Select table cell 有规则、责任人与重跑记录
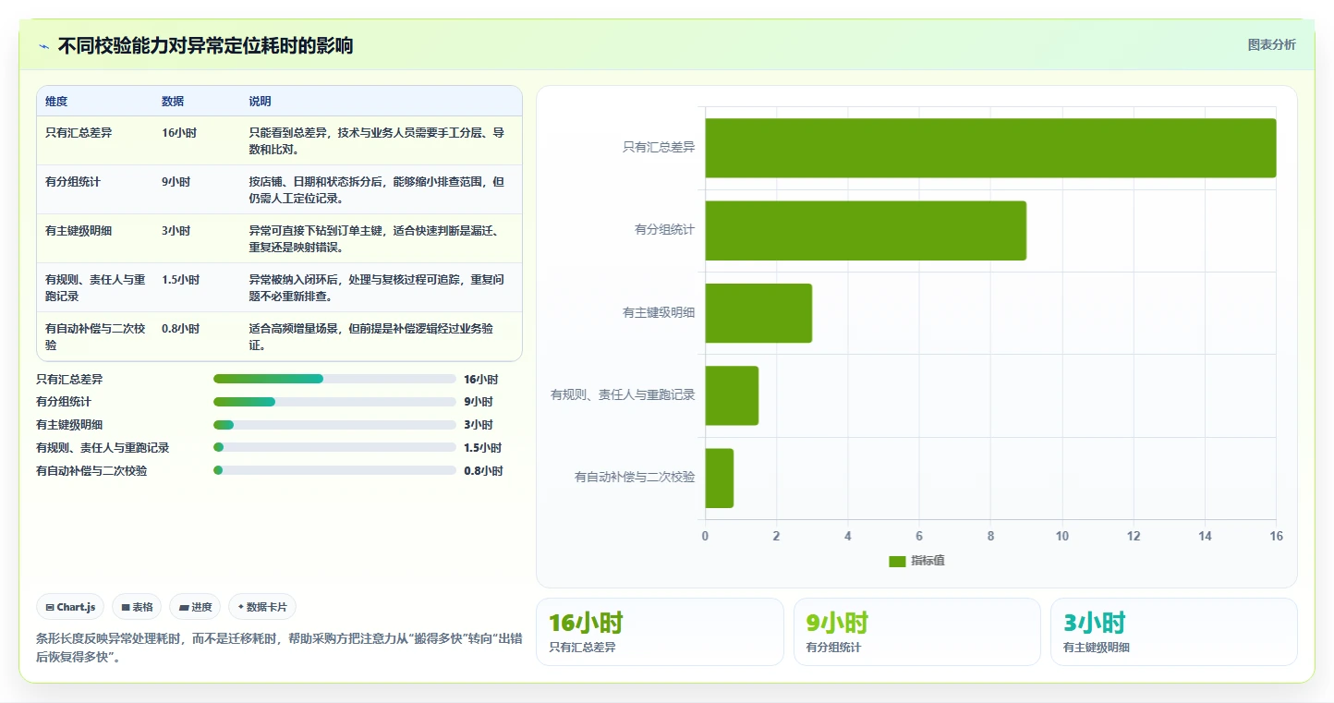The image size is (1334, 703). 95,288
